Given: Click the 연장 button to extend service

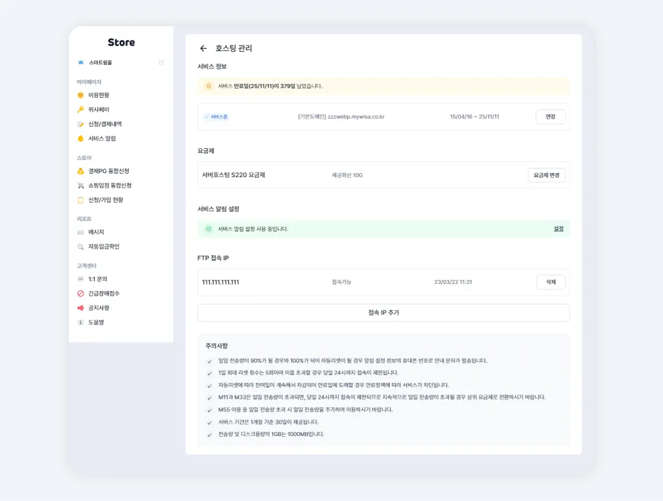Looking at the screenshot, I should click(551, 117).
